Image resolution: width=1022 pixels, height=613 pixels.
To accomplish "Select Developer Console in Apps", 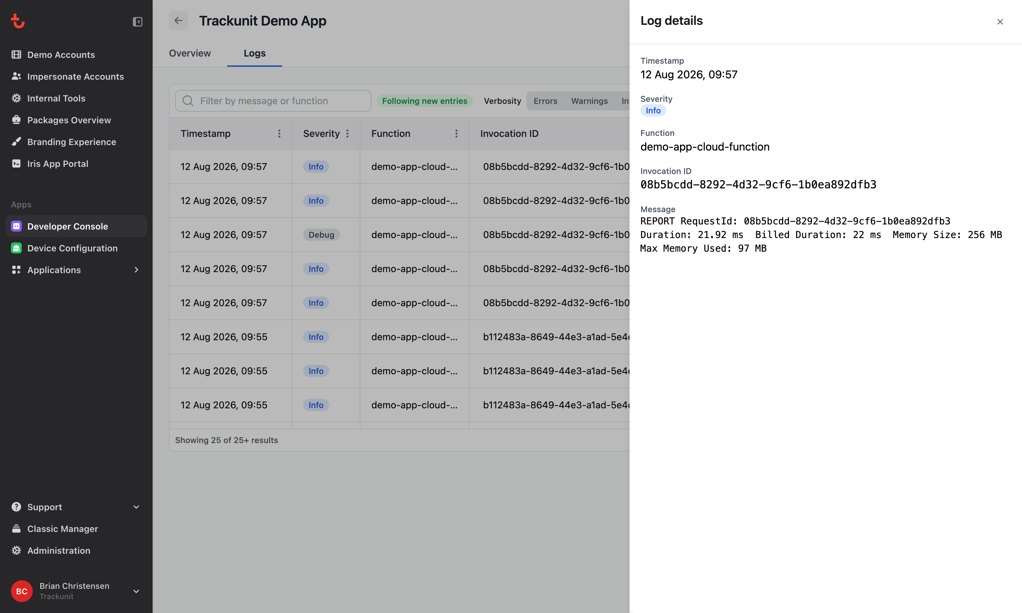I will [76, 226].
